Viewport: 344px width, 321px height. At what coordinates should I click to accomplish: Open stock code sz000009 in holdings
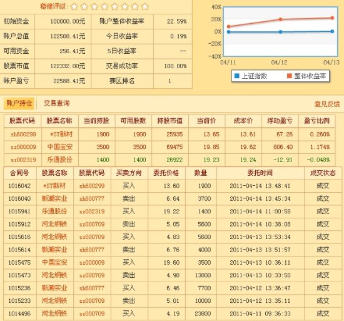(x=23, y=147)
